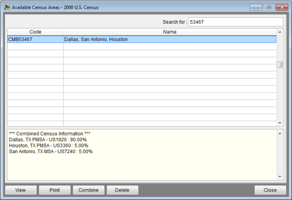Screen dimensions: 292x200
Task: Sort by the Code column header
Action: [x=36, y=32]
